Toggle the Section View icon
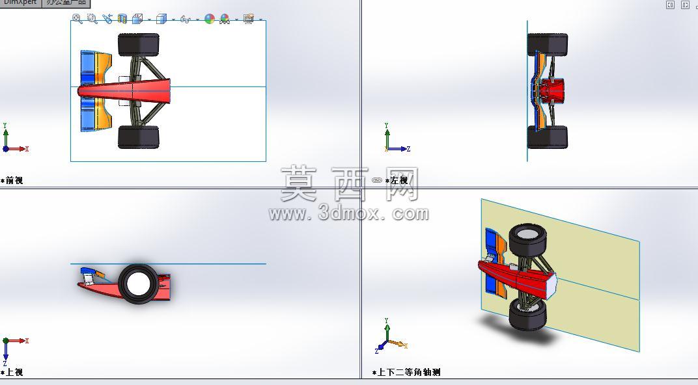The height and width of the screenshot is (385, 698). point(122,19)
